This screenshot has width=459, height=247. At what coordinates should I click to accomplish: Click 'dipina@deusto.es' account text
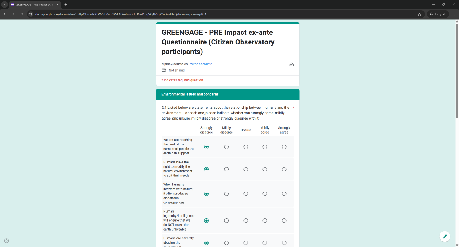pyautogui.click(x=175, y=64)
